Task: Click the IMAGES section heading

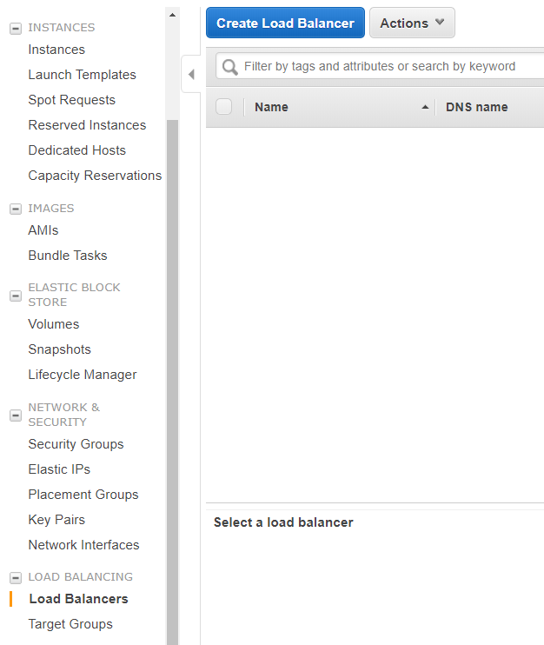Action: coord(51,208)
